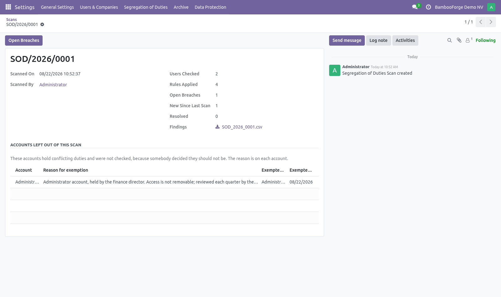
Task: Open the Archive menu item
Action: coord(181,7)
